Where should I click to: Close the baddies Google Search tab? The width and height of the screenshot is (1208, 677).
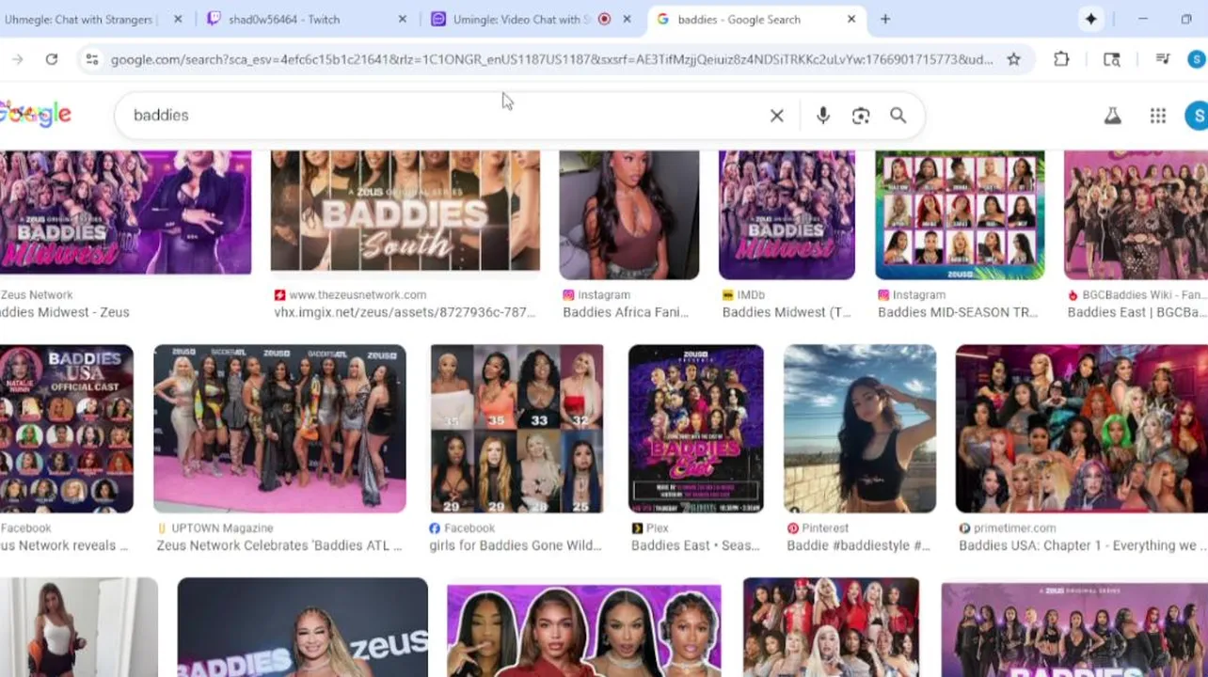pyautogui.click(x=851, y=19)
